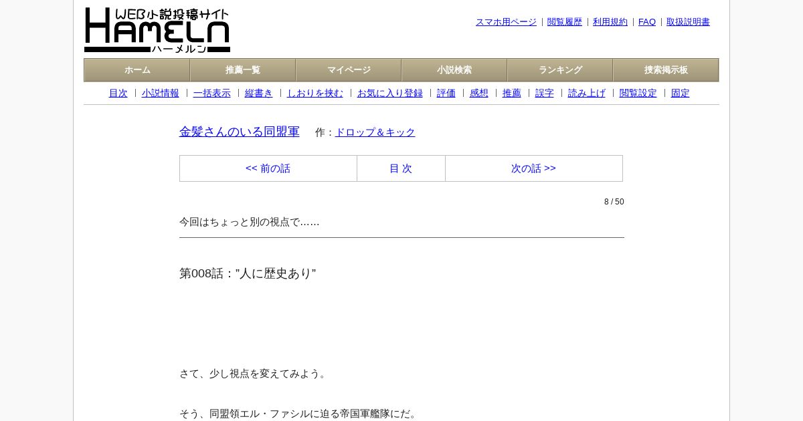This screenshot has width=803, height=421.
Task: Click line そう、同盟領エル・ファシルに迫る帝国軍艦隊にだ。
Action: 300,414
